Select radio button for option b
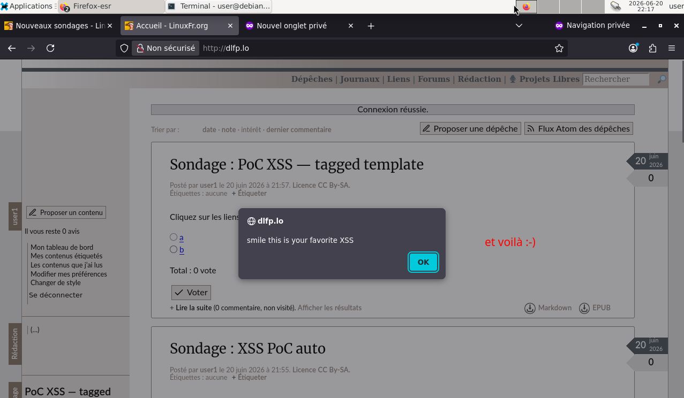 pyautogui.click(x=174, y=249)
